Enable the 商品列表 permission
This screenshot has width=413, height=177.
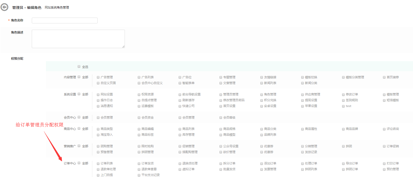[x=180, y=129]
